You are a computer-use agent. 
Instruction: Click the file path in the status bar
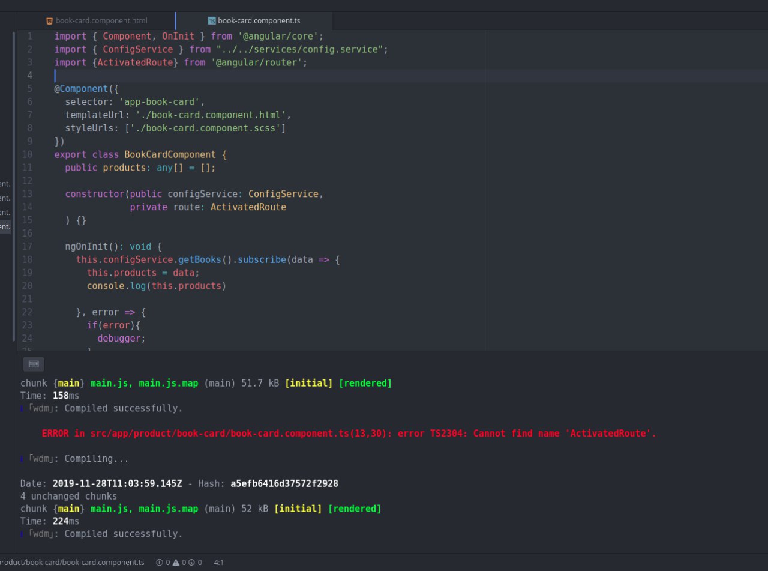click(x=72, y=563)
